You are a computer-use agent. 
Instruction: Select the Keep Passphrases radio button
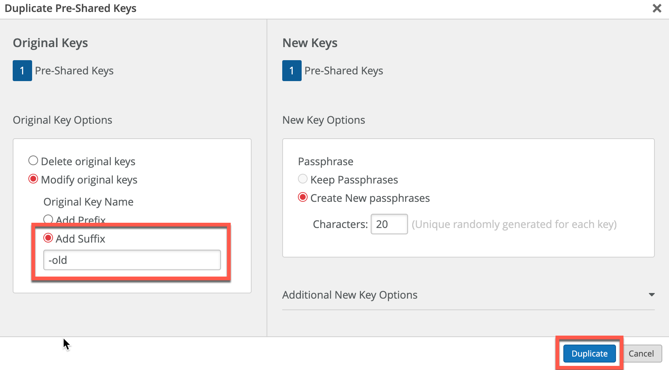[x=303, y=179]
